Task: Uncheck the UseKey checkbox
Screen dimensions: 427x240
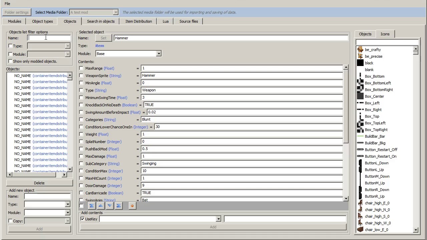Action: pyautogui.click(x=82, y=219)
